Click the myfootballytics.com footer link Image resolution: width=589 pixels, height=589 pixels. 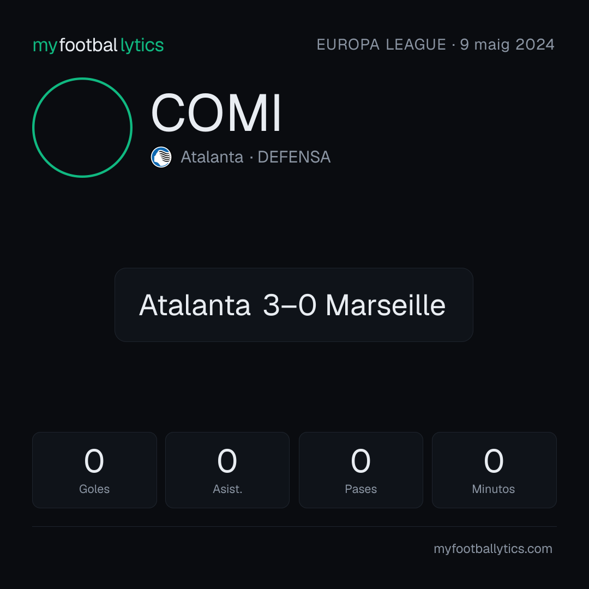click(493, 549)
